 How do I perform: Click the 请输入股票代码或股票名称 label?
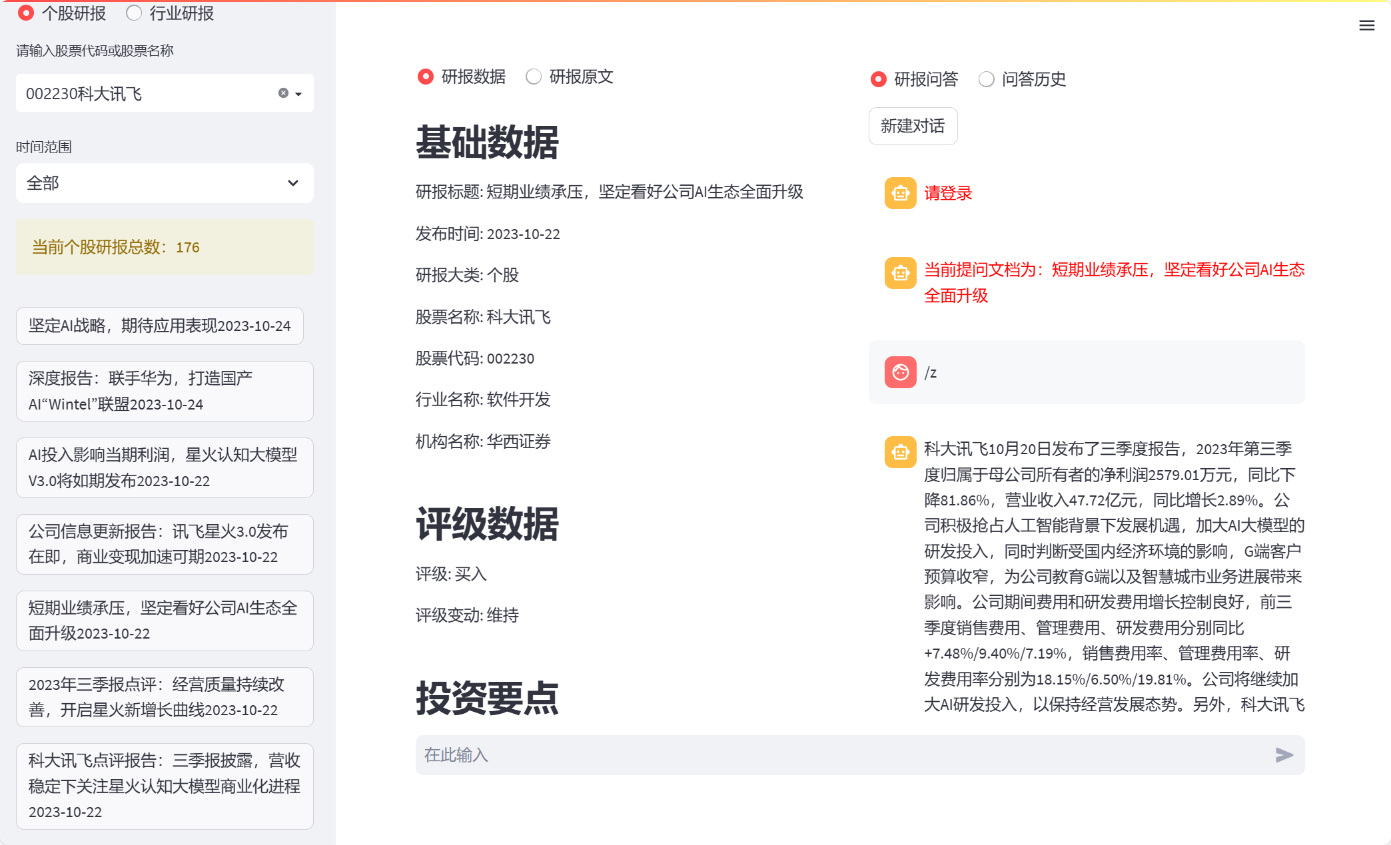point(95,51)
